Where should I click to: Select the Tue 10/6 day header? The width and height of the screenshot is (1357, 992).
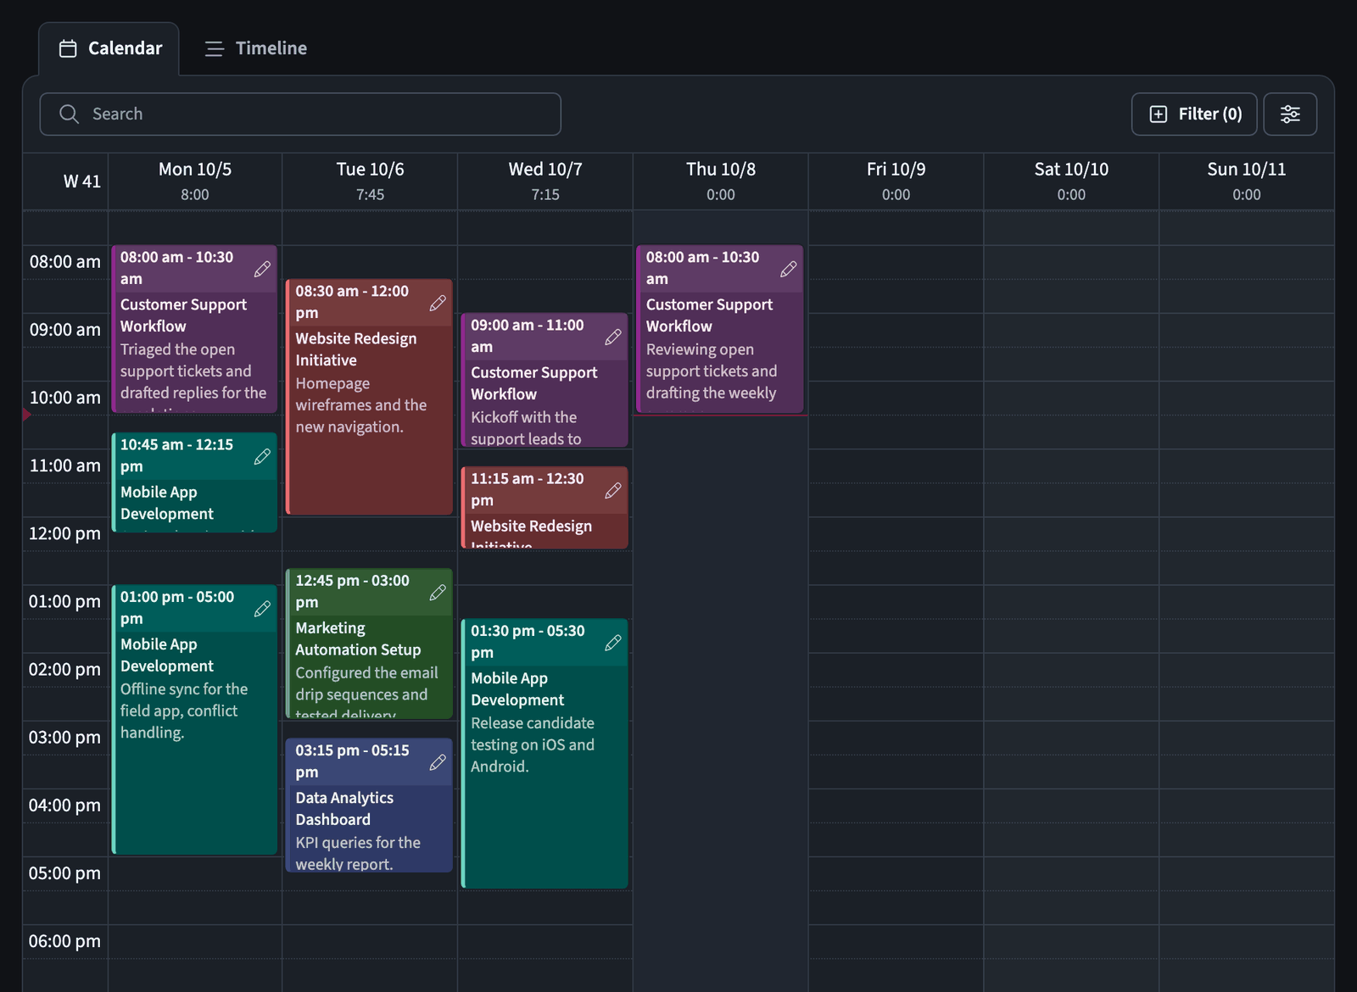(x=371, y=181)
